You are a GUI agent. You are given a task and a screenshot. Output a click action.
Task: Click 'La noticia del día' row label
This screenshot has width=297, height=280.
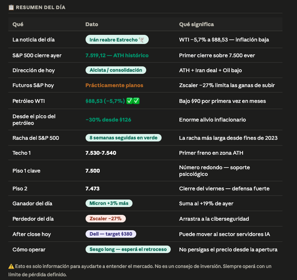coord(34,39)
